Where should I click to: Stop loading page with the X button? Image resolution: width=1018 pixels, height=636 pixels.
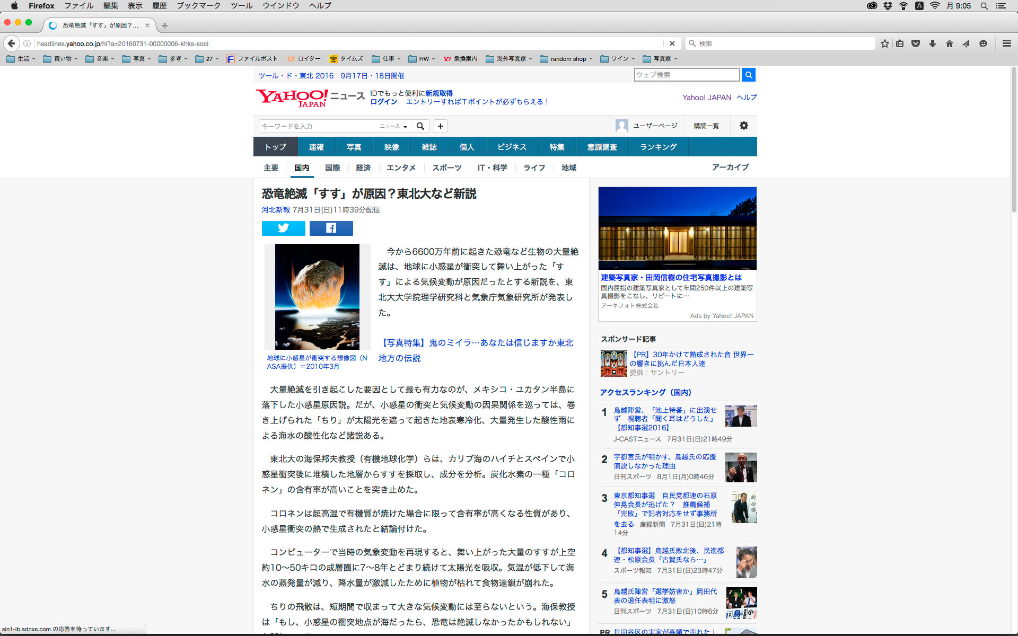point(672,43)
